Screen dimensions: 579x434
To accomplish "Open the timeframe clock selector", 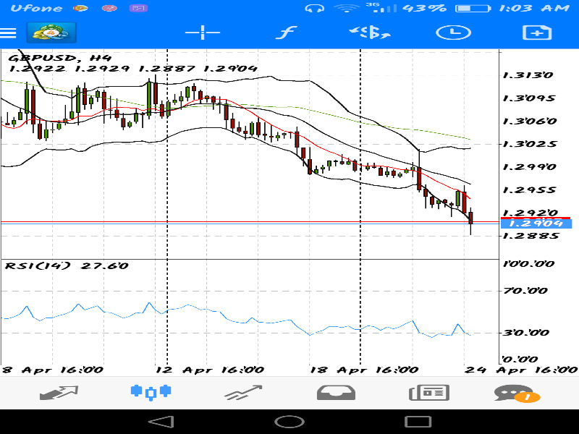I will point(453,33).
